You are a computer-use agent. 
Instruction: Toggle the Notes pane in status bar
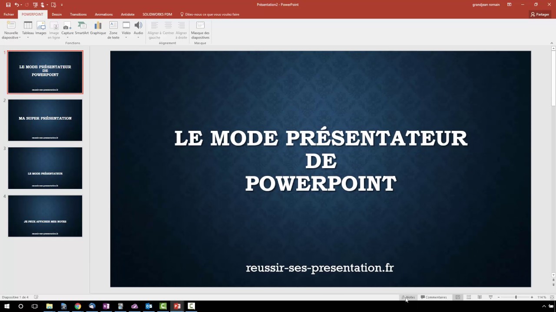[408, 297]
